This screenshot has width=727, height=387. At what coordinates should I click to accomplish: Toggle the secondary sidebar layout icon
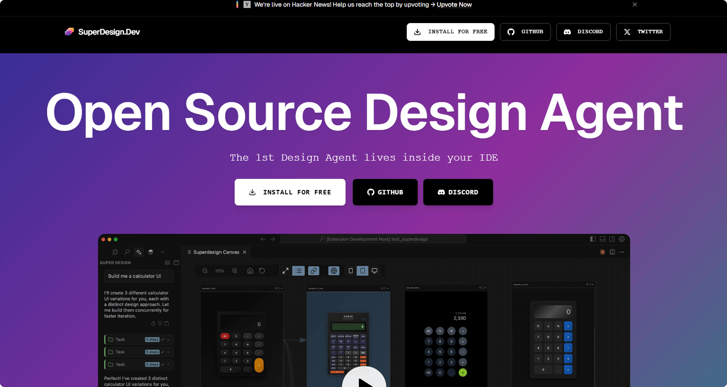612,239
